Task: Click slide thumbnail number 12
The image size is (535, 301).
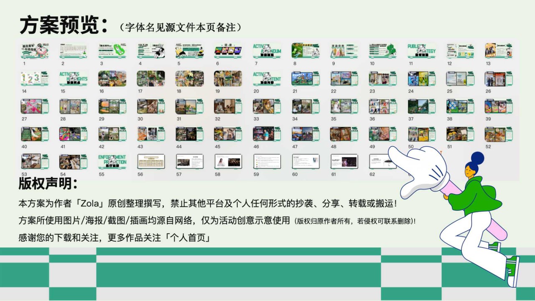Action: (460, 51)
